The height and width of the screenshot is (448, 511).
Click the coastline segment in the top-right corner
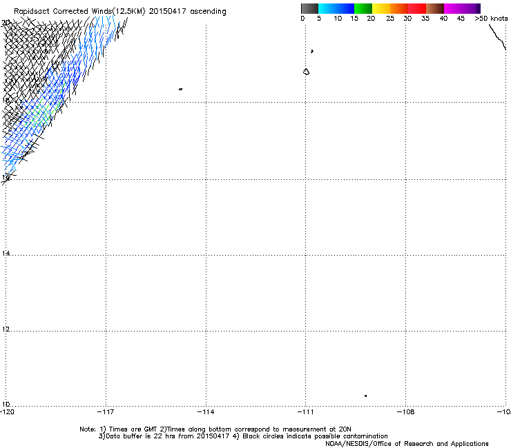tap(498, 37)
